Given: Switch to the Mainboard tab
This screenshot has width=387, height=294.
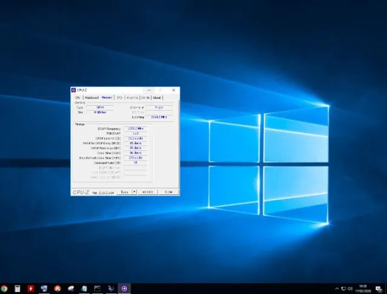Looking at the screenshot, I should pyautogui.click(x=91, y=98).
